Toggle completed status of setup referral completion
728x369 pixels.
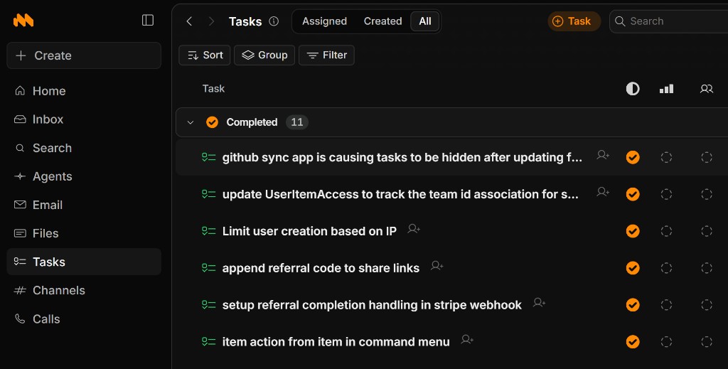tap(632, 305)
